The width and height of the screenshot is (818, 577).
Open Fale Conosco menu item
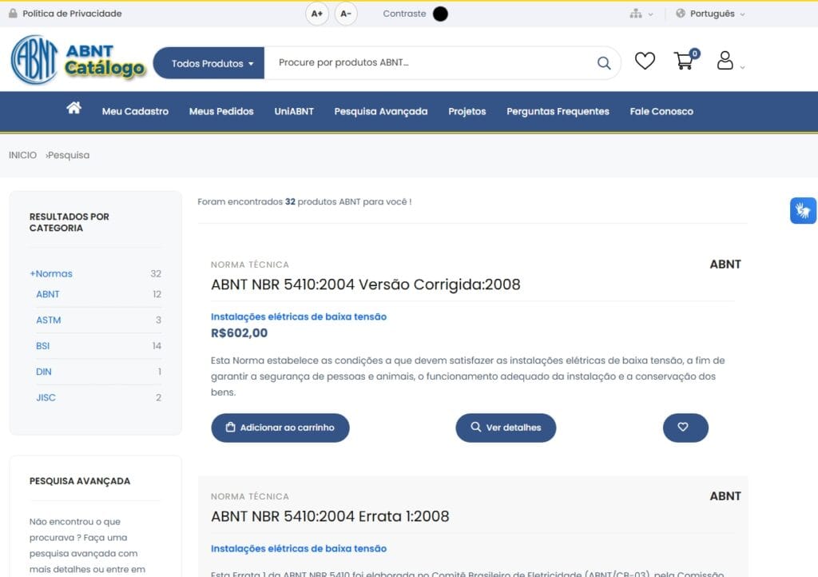point(661,111)
